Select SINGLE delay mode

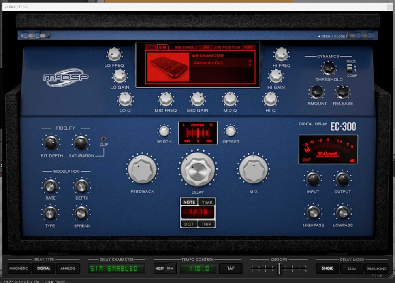pos(327,268)
